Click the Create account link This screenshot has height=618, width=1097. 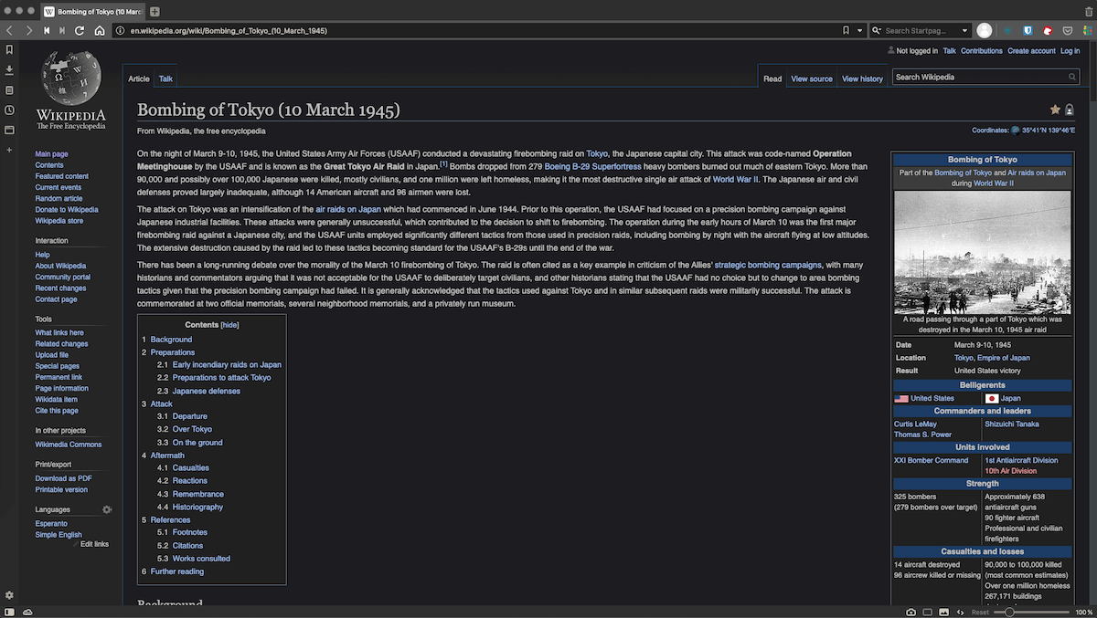coord(1031,51)
